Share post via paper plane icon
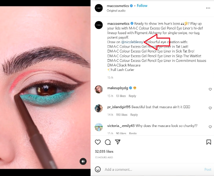This screenshot has height=176, width=214. (118, 142)
